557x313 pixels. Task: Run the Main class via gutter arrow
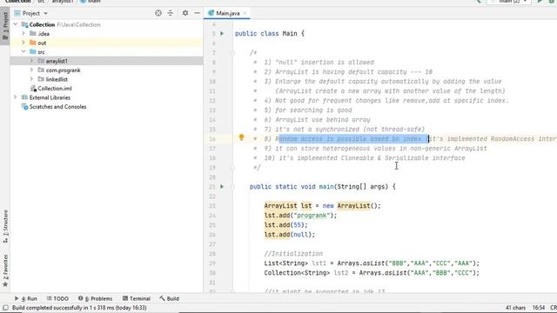click(x=222, y=33)
